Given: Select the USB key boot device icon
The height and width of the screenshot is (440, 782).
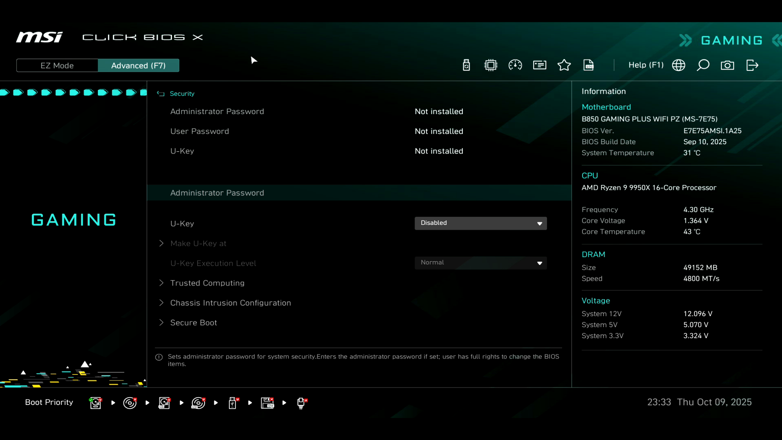Looking at the screenshot, I should tap(233, 403).
